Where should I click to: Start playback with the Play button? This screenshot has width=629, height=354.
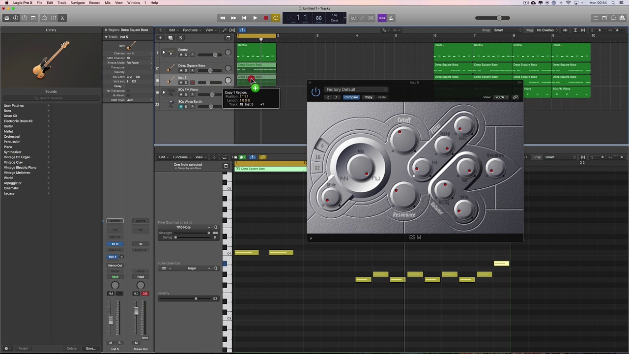click(x=255, y=18)
